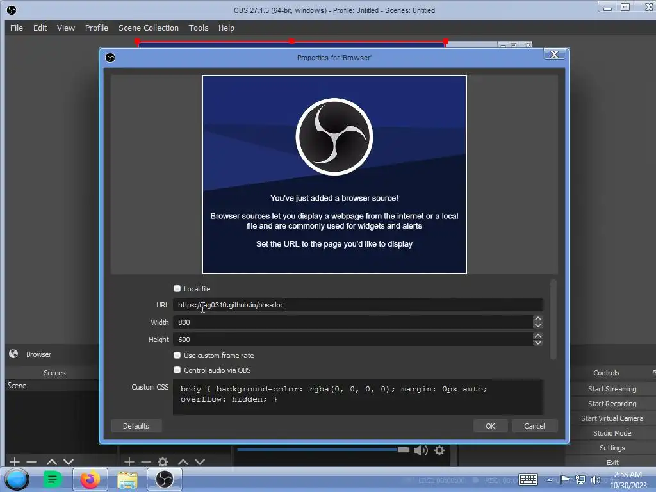Image resolution: width=656 pixels, height=492 pixels.
Task: Open the green notes app in taskbar
Action: coord(53,479)
